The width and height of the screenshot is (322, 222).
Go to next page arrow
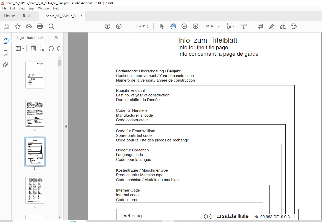tap(119, 26)
